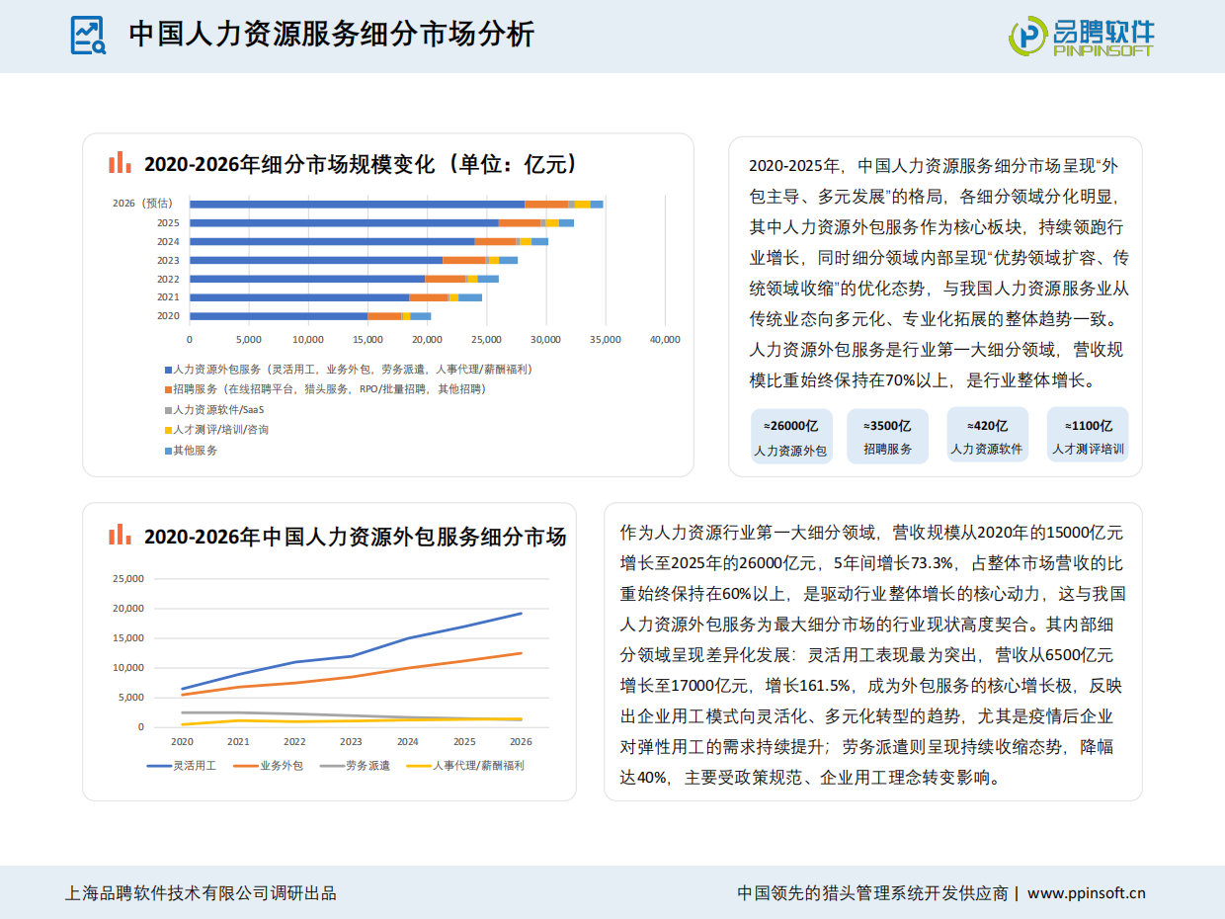Select the 灵活用工 line legend entry
Screen dimensions: 1225x919
click(x=181, y=766)
